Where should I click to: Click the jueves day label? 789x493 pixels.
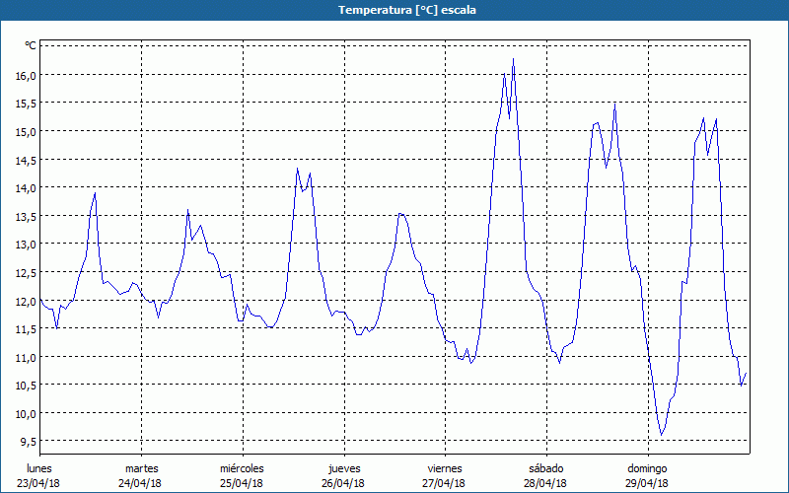tap(343, 468)
